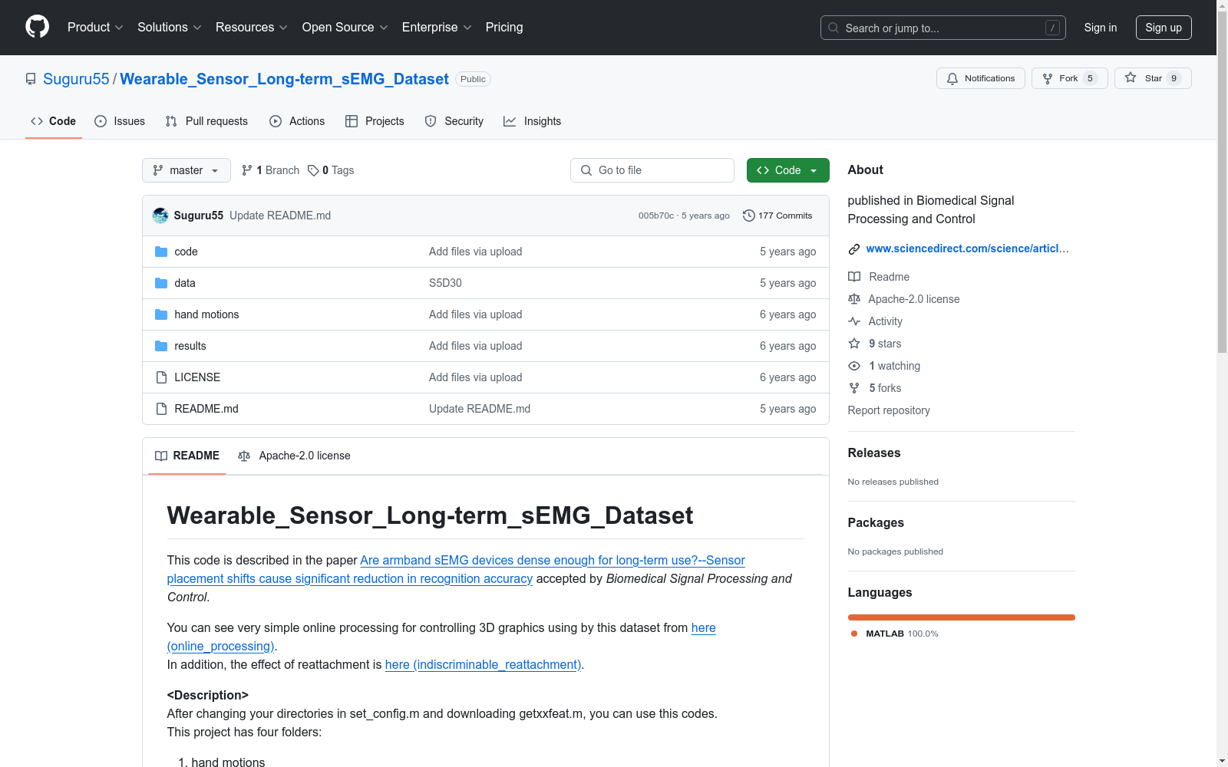This screenshot has width=1228, height=767.
Task: Expand the Solutions menu
Action: (170, 28)
